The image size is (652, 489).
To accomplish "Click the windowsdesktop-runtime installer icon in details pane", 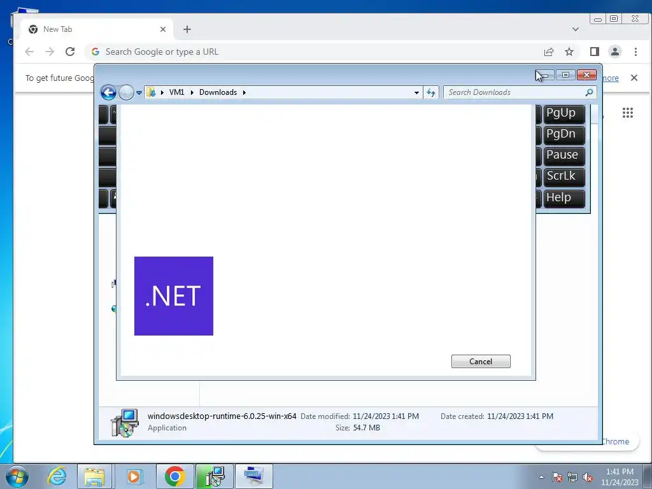I will (x=124, y=423).
